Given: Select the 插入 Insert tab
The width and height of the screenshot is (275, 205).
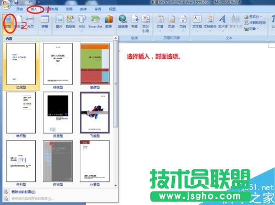Looking at the screenshot, I should coord(34,9).
